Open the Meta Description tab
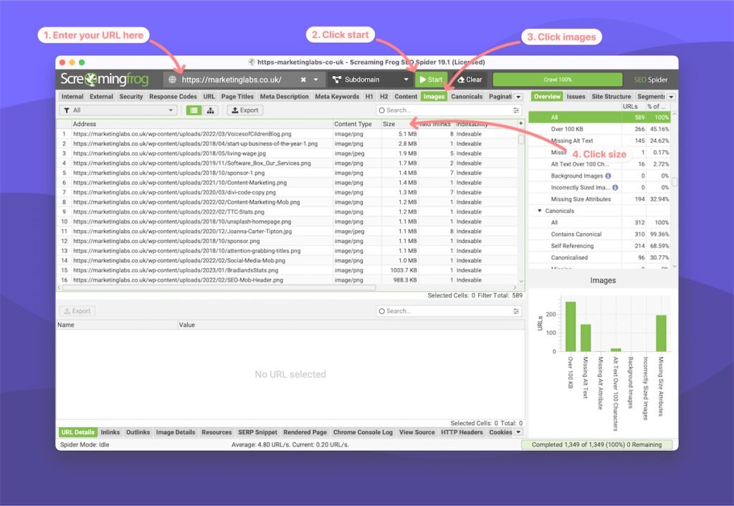The height and width of the screenshot is (506, 734). pyautogui.click(x=285, y=97)
